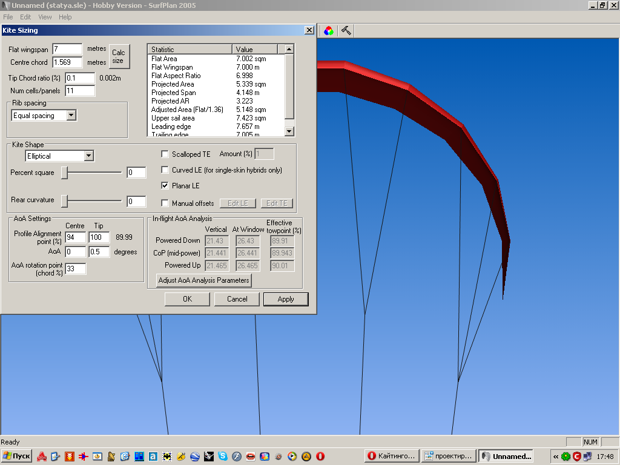This screenshot has width=620, height=465.
Task: Open Google Earth from the quick launch bar
Action: pos(195,456)
